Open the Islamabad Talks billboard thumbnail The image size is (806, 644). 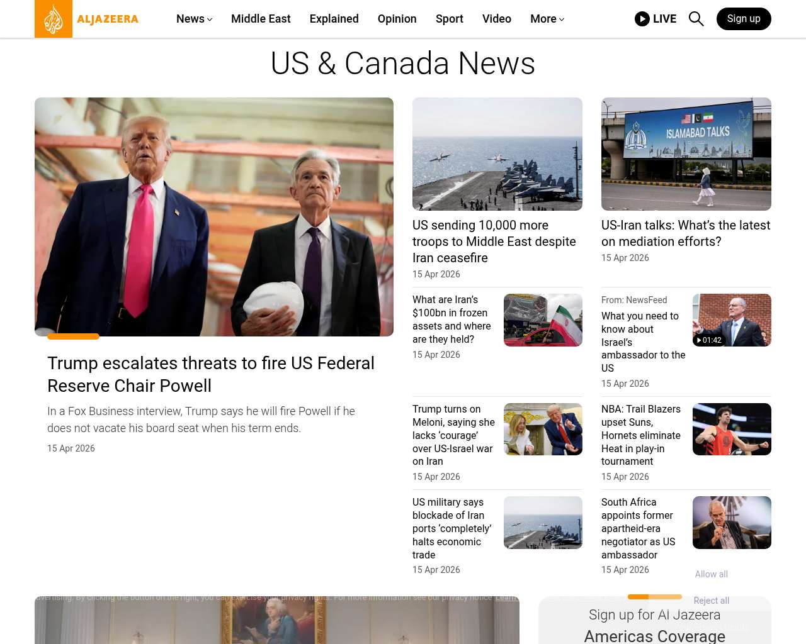[x=686, y=154]
